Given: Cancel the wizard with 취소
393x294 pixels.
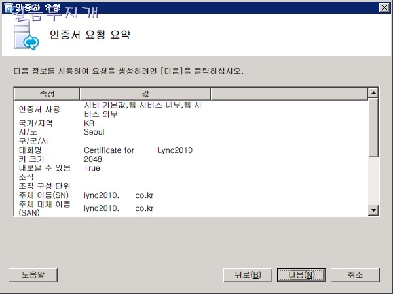Looking at the screenshot, I should [355, 275].
